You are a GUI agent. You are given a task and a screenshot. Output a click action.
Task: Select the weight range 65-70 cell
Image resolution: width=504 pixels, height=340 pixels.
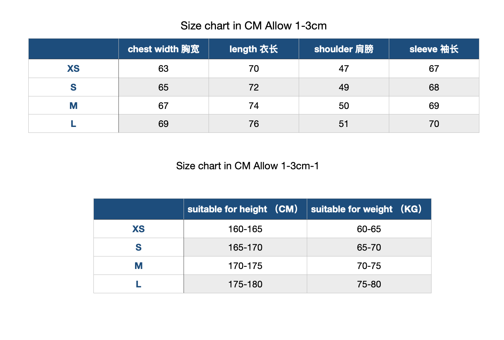369,247
